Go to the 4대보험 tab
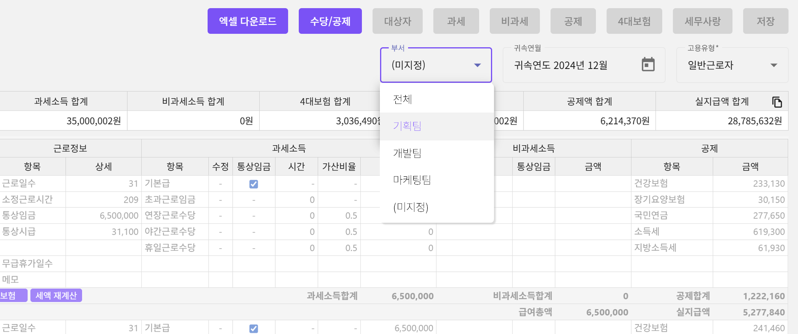The height and width of the screenshot is (334, 798). [x=634, y=21]
